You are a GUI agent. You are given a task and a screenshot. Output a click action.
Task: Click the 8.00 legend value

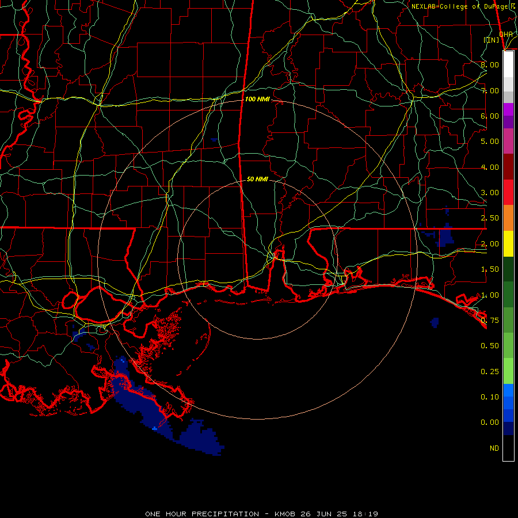[490, 64]
